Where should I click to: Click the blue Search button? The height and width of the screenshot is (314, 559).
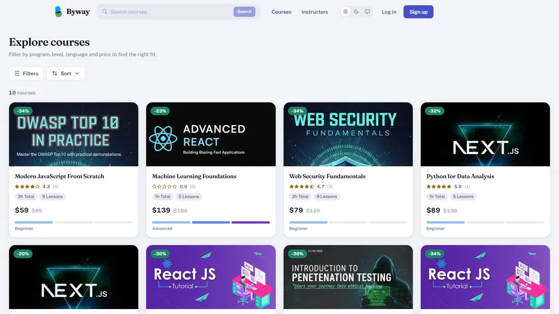click(x=244, y=12)
